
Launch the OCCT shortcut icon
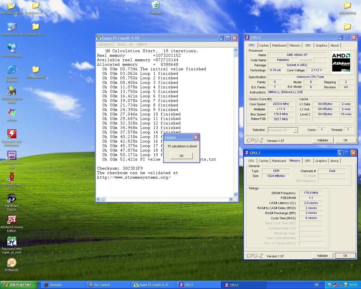[x=12, y=181]
